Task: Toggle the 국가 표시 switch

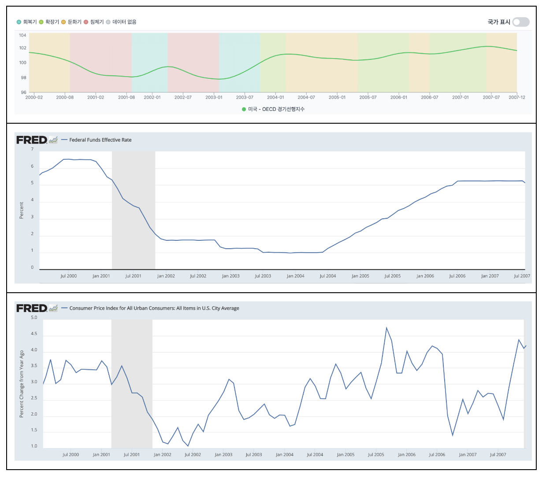Action: 520,22
